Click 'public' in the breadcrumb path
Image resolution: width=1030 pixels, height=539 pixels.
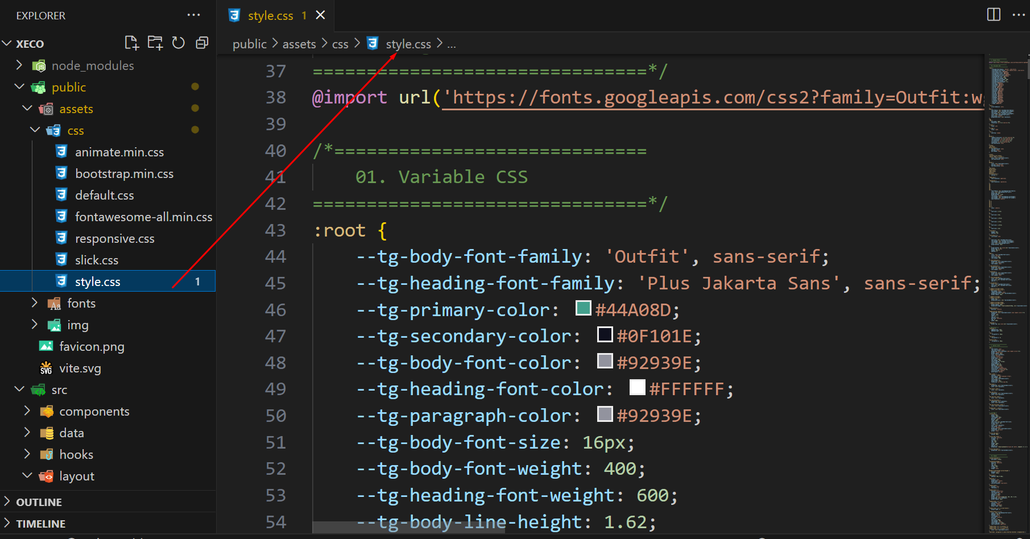point(250,44)
